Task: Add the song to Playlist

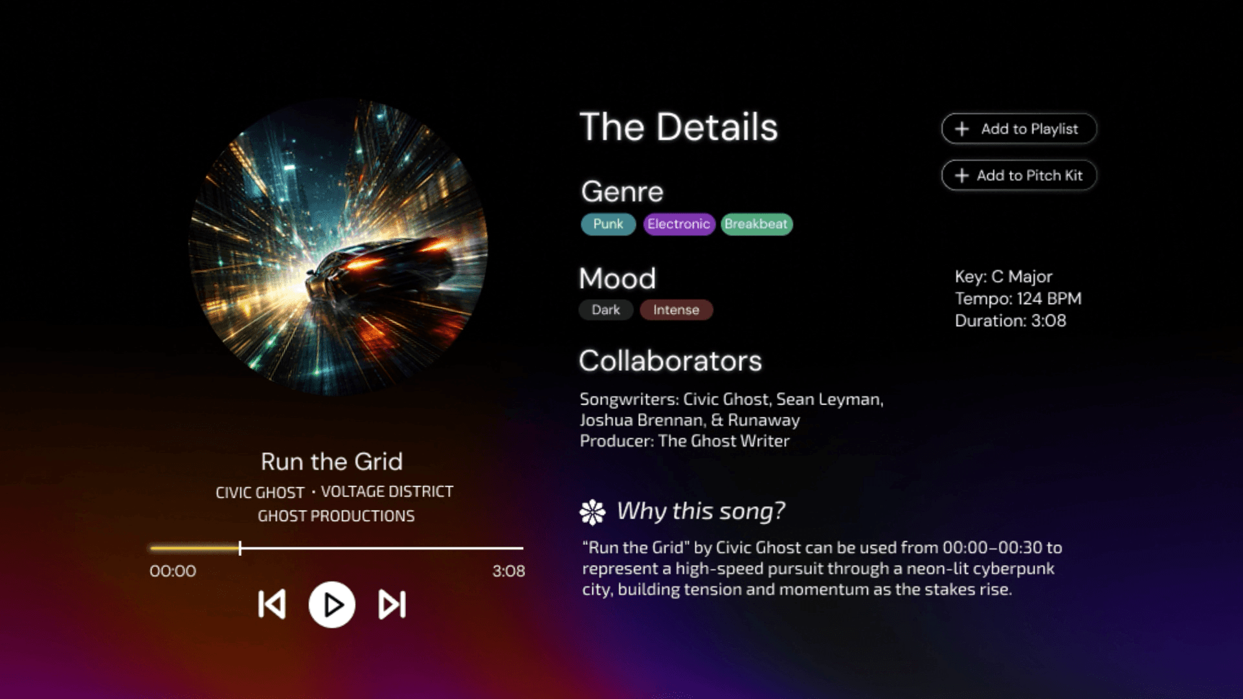Action: click(x=1019, y=129)
